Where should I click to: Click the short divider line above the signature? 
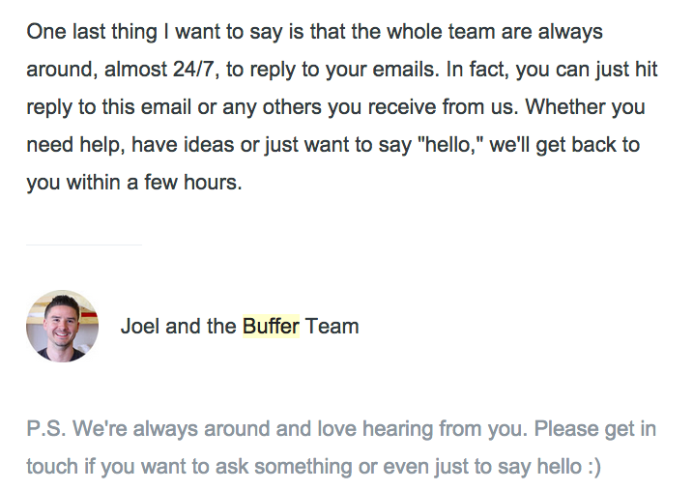point(84,245)
